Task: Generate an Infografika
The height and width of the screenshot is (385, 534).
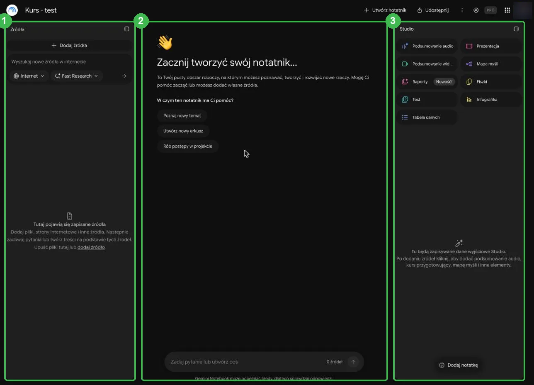Action: (x=491, y=100)
